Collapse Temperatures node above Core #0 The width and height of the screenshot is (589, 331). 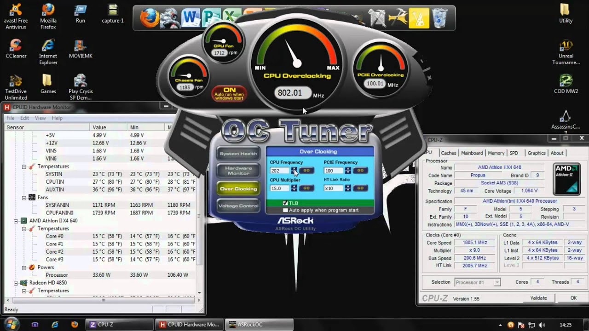pyautogui.click(x=24, y=228)
